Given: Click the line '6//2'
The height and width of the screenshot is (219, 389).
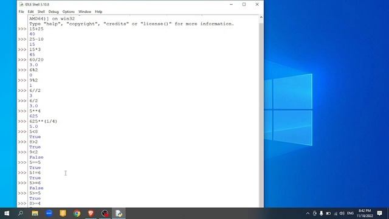Looking at the screenshot, I should click(35, 91).
